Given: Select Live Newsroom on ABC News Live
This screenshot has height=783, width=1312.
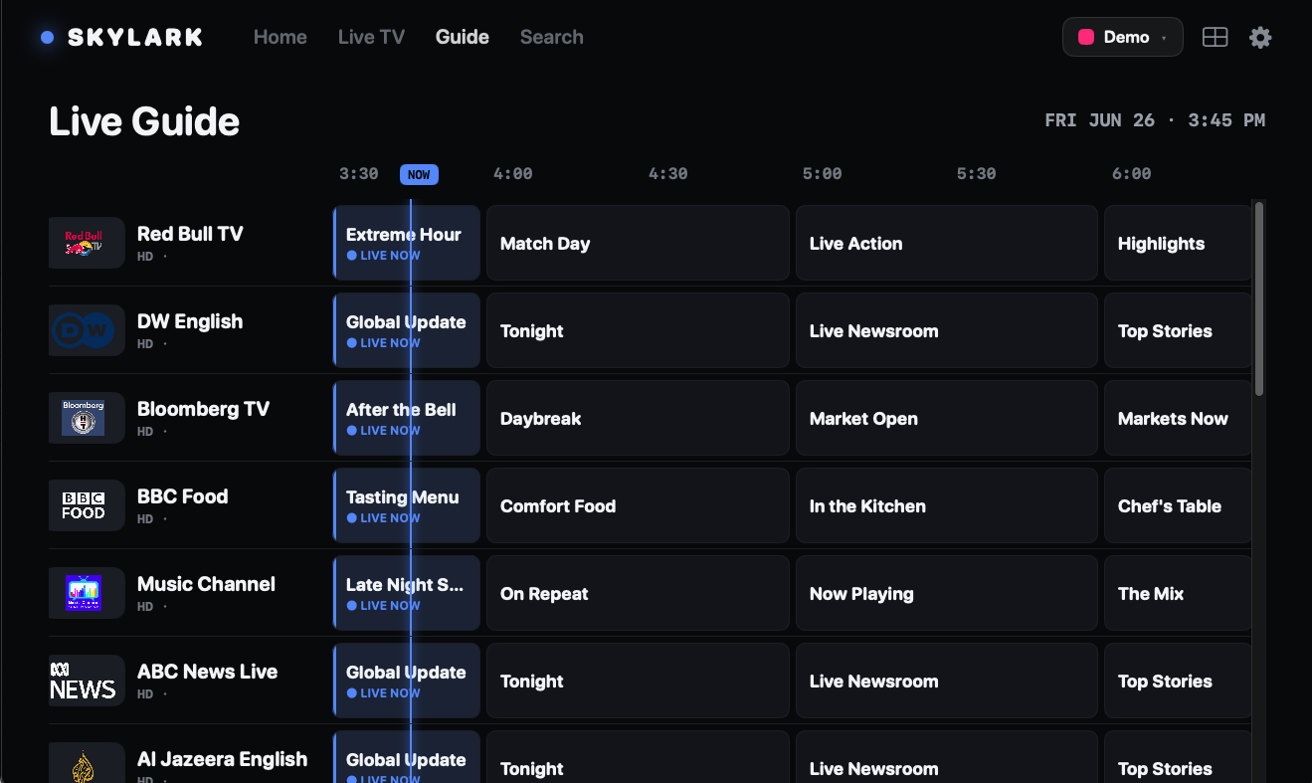Looking at the screenshot, I should point(947,681).
